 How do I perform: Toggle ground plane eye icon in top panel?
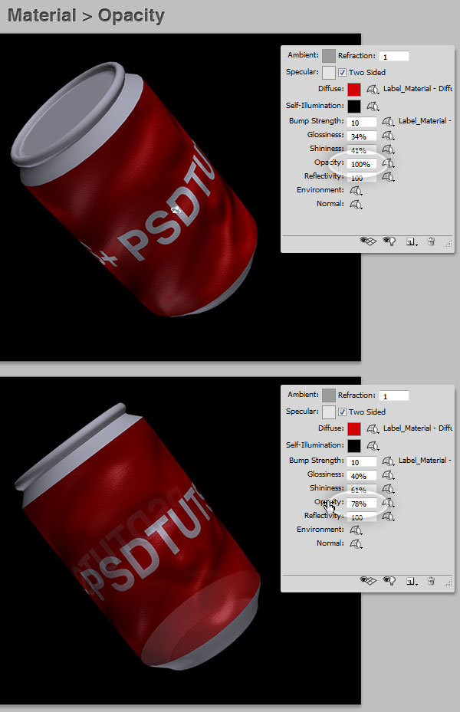click(x=368, y=241)
